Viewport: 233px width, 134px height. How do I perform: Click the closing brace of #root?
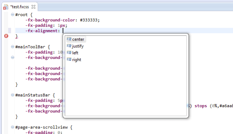[x=17, y=36]
